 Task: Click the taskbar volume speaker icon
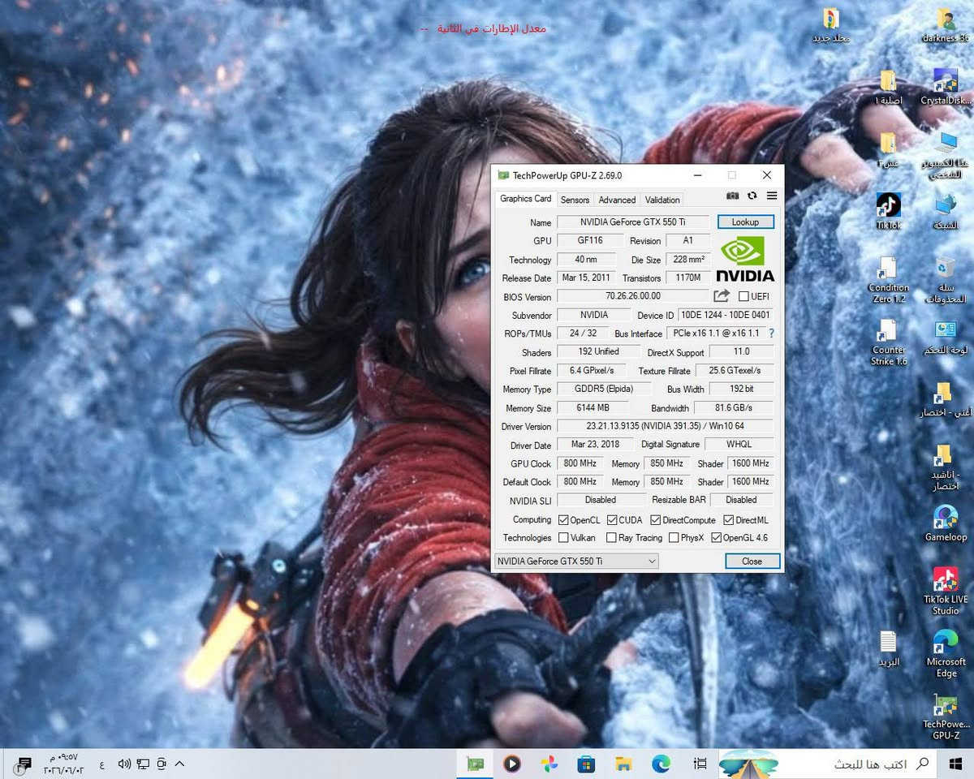pyautogui.click(x=124, y=764)
